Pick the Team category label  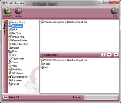click(15, 62)
